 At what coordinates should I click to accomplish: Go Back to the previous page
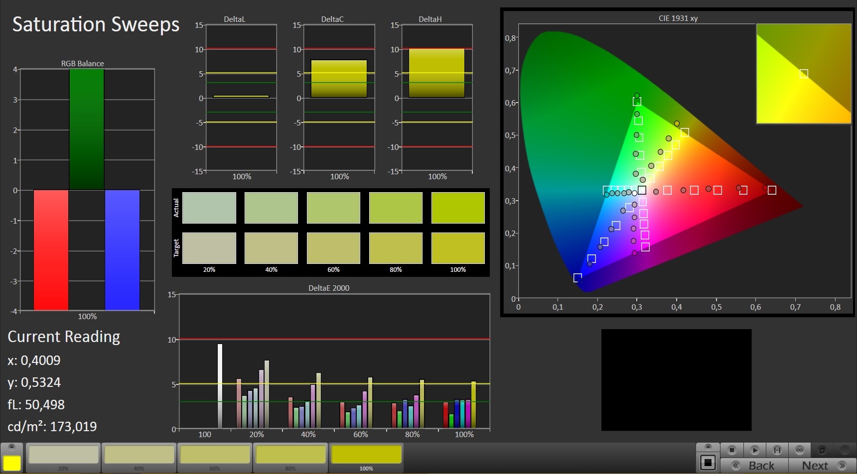point(753,466)
